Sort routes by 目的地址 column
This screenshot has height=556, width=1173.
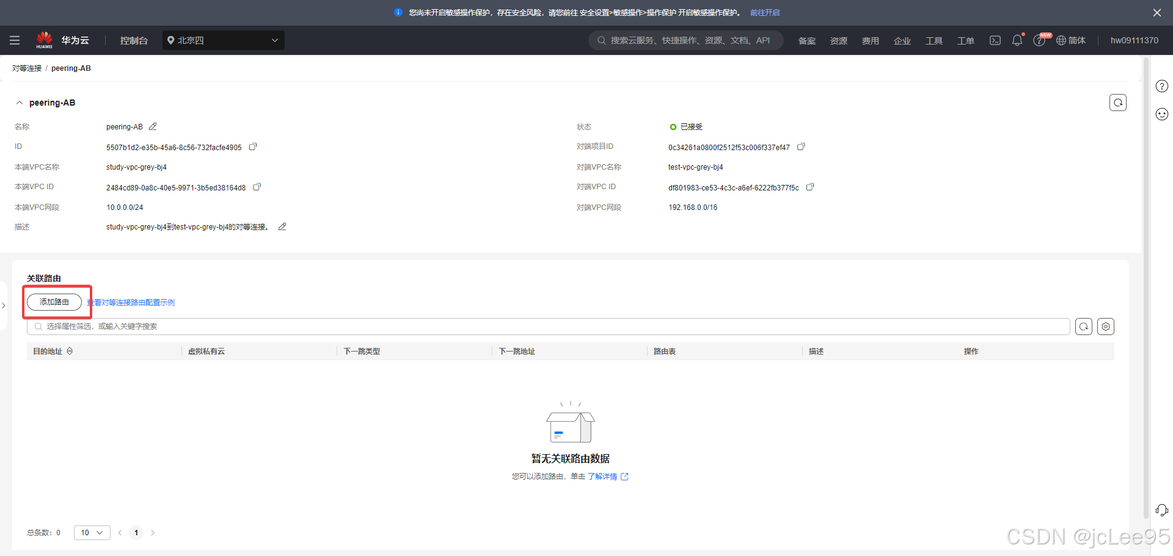click(x=70, y=351)
